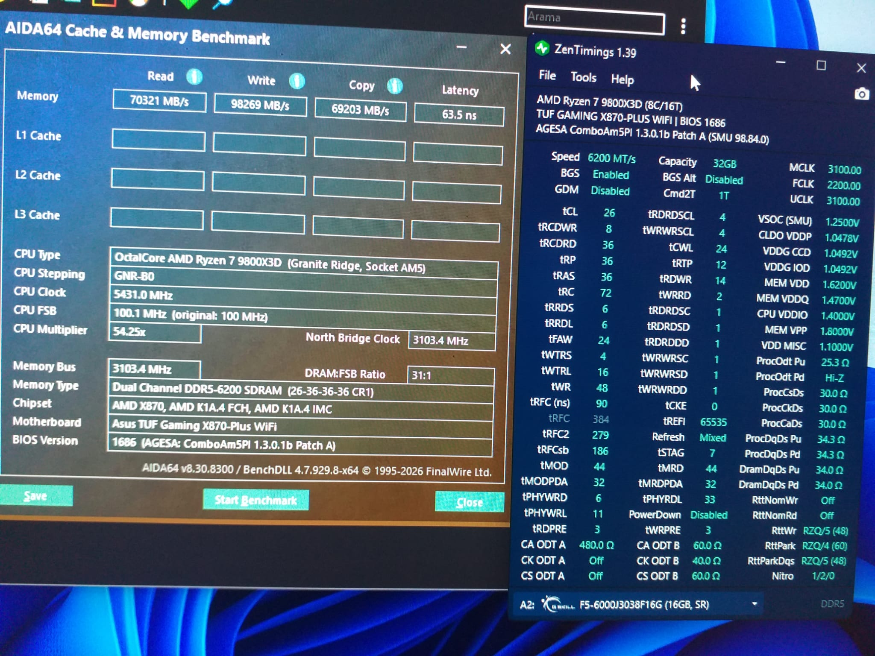The image size is (875, 656).
Task: Click the ProcOdt Pd value Hi-Z
Action: (x=834, y=378)
